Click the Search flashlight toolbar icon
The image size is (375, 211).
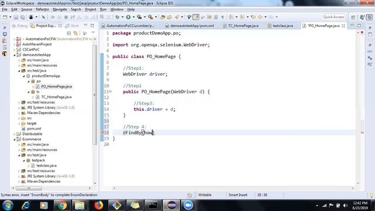[177, 17]
